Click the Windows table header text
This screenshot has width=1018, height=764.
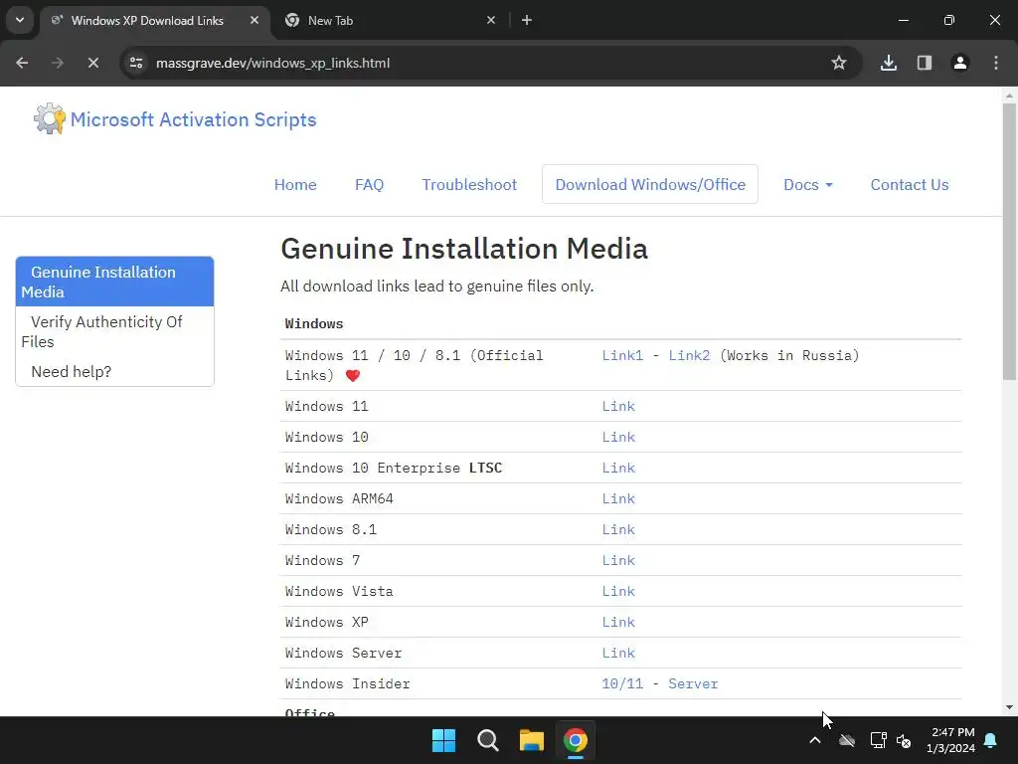click(x=313, y=323)
